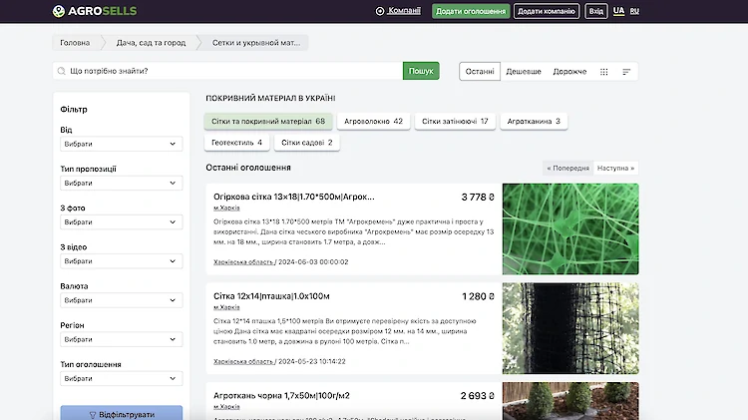The width and height of the screenshot is (748, 420).
Task: Click the Фільтр panel title
Action: tap(74, 110)
